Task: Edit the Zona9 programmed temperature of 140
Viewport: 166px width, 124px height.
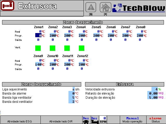Action: point(38,64)
